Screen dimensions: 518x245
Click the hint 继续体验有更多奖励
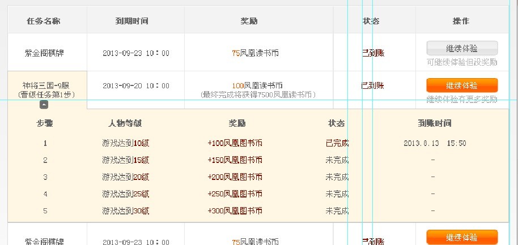[462, 99]
